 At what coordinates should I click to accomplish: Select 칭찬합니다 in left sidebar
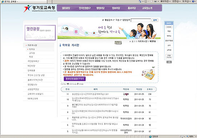point(32,85)
